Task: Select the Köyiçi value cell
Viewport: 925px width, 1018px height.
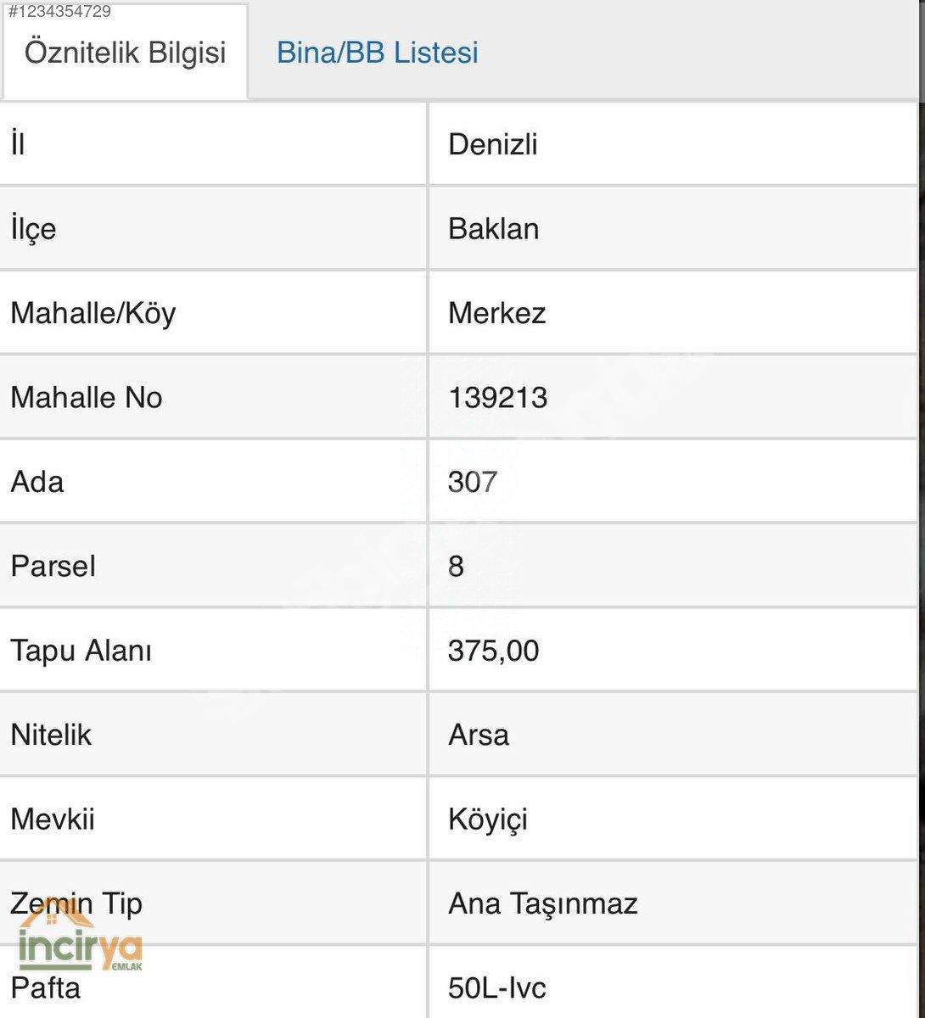Action: click(x=673, y=819)
